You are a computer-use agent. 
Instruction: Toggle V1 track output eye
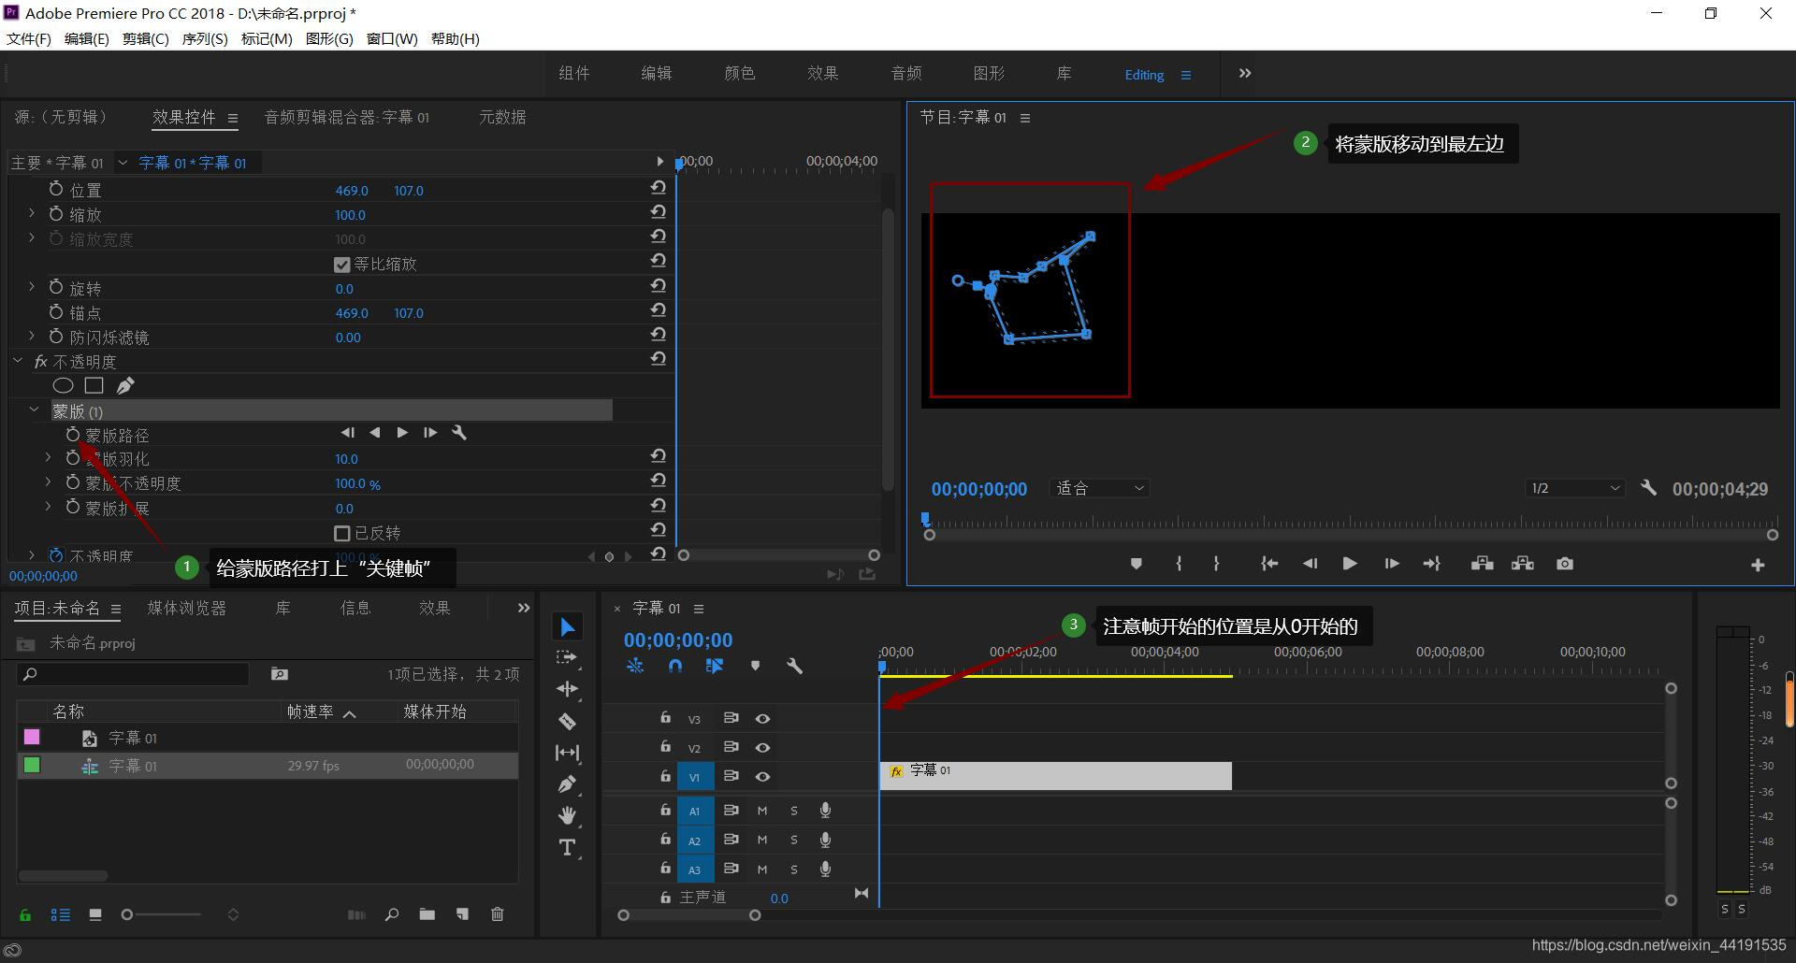click(762, 776)
